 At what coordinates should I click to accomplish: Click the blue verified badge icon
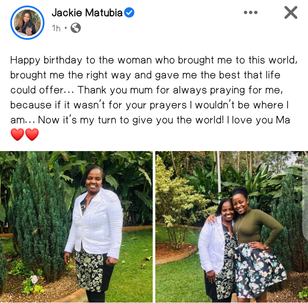[x=129, y=12]
